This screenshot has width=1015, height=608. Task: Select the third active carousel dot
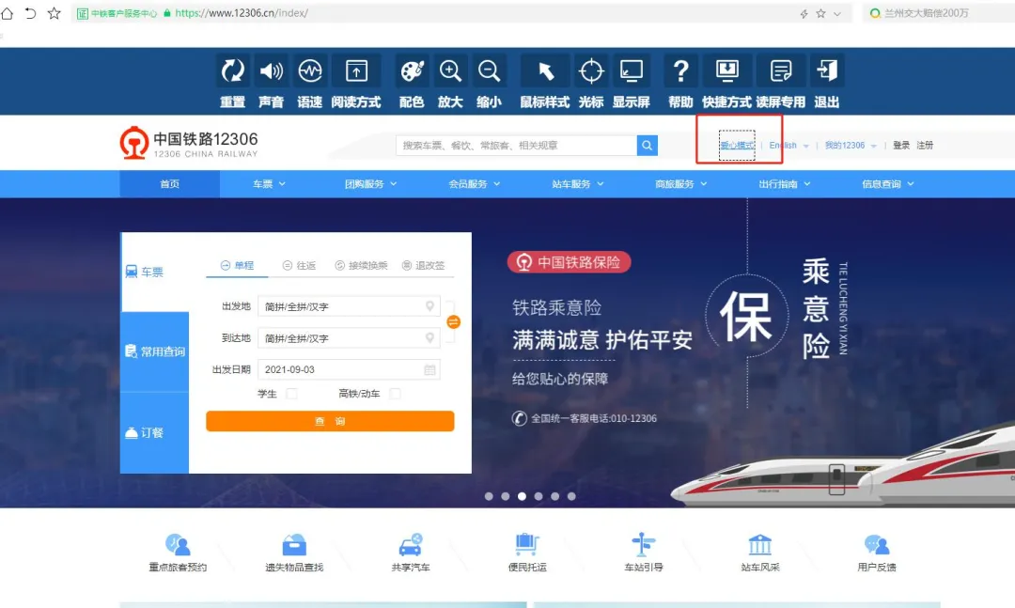click(522, 496)
